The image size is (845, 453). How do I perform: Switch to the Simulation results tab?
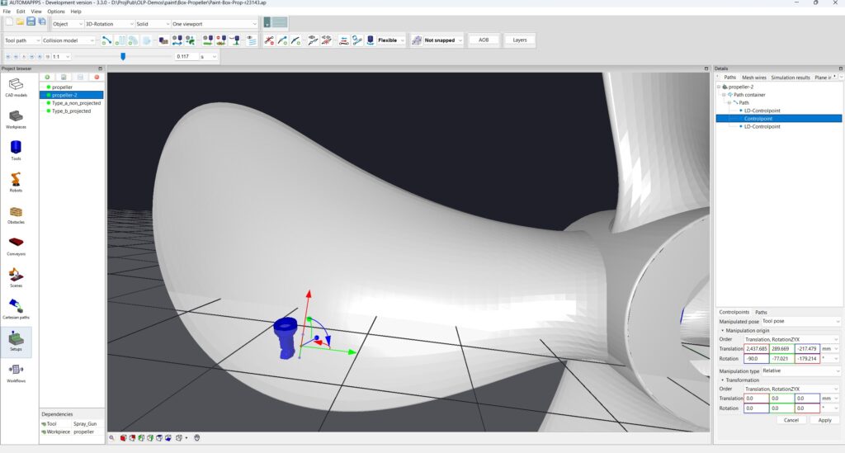tap(790, 78)
